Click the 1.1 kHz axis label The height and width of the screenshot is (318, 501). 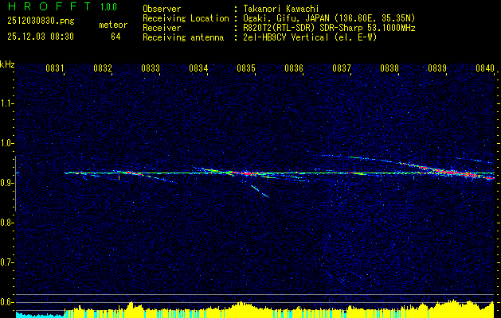point(6,103)
